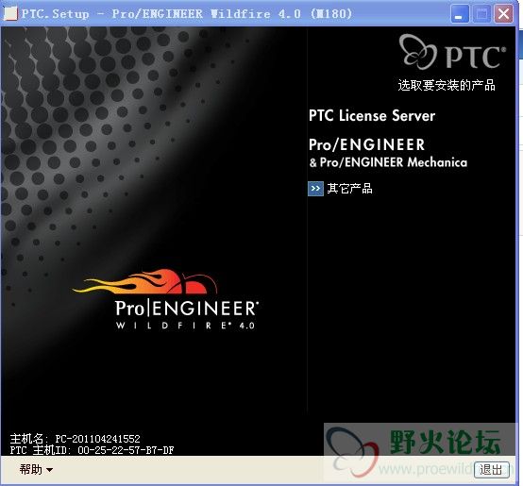
Task: Click the setup icon in title bar
Action: [10, 13]
